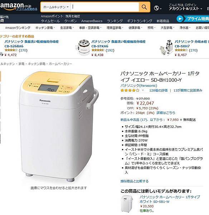This screenshot has height=215, width=209.
Task: Click the 128個の評価 reviews link
Action: pos(158,90)
